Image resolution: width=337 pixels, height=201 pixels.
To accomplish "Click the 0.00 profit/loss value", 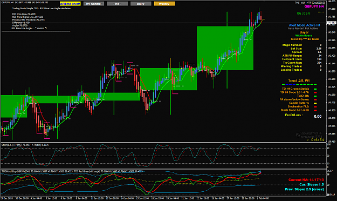I will pyautogui.click(x=318, y=117).
